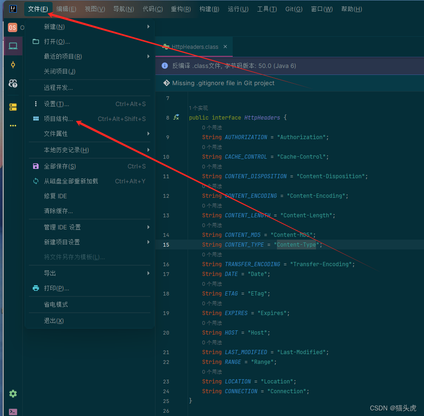Click the "Content-Type" string literal

[x=296, y=244]
